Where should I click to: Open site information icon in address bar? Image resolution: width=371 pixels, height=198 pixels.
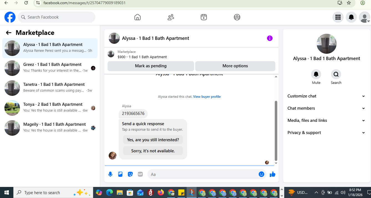pos(38,3)
